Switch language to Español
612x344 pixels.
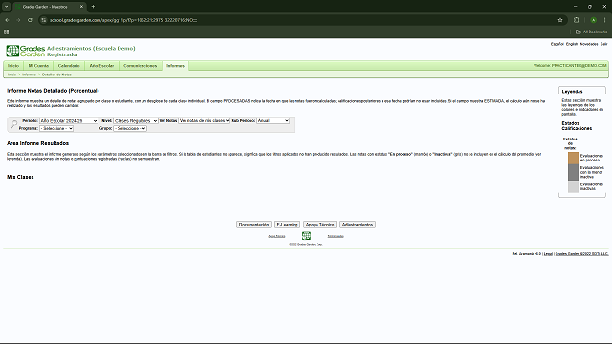tap(557, 44)
